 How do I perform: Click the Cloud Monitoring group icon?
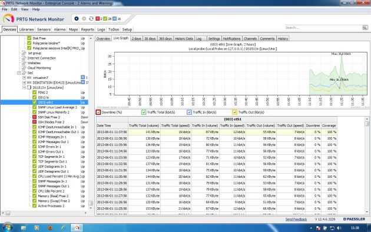(x=24, y=68)
